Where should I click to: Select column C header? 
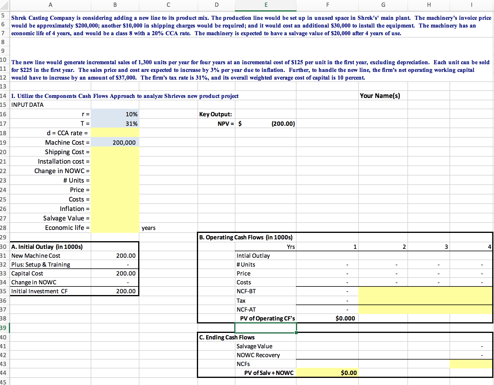click(168, 5)
